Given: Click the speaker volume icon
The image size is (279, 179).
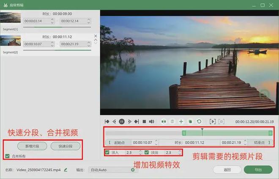Looking at the screenshot, I should click(x=151, y=121).
